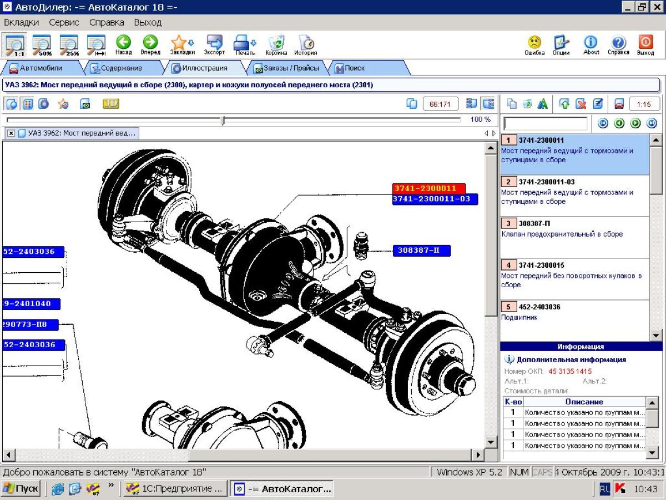Click the part search input field

[545, 123]
